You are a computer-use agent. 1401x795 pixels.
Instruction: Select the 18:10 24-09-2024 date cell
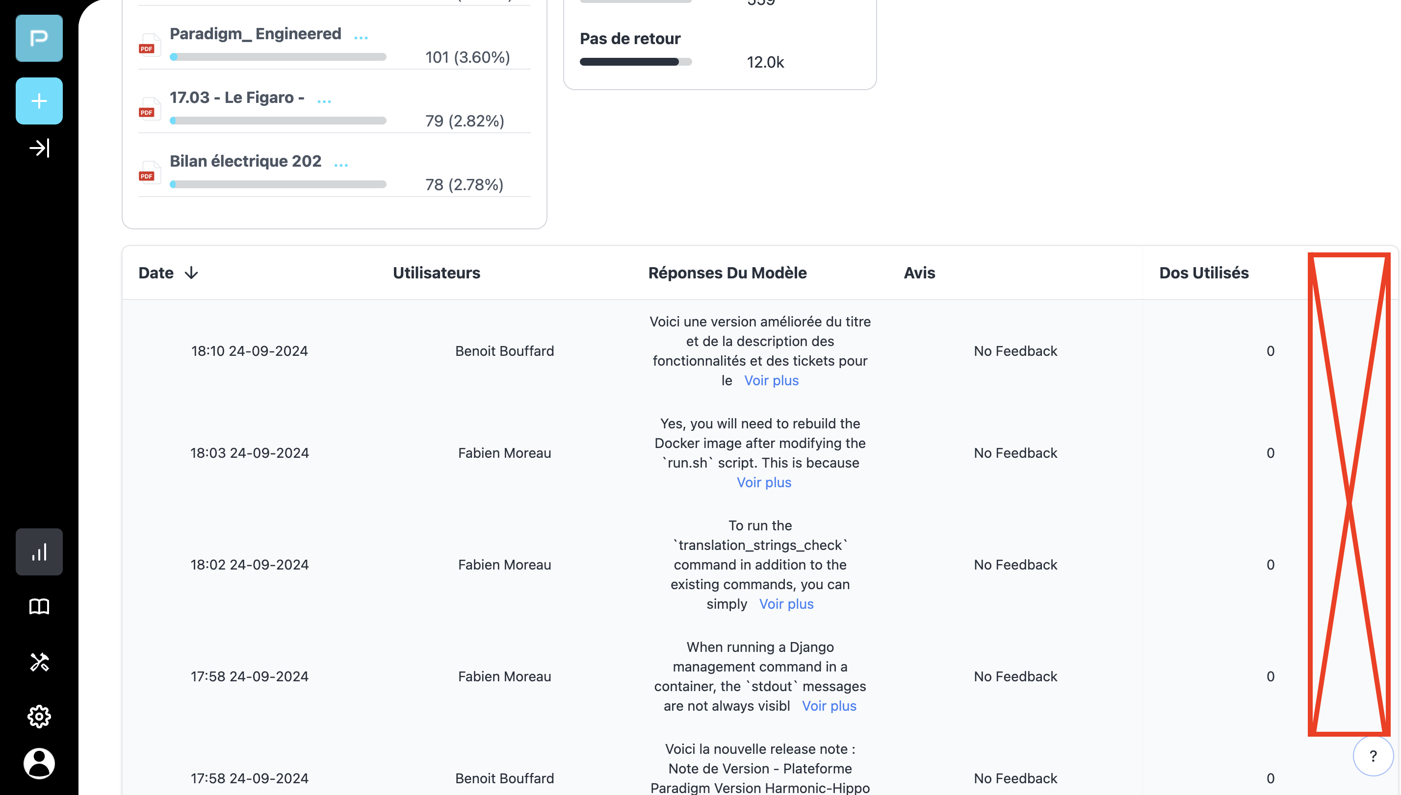(249, 351)
